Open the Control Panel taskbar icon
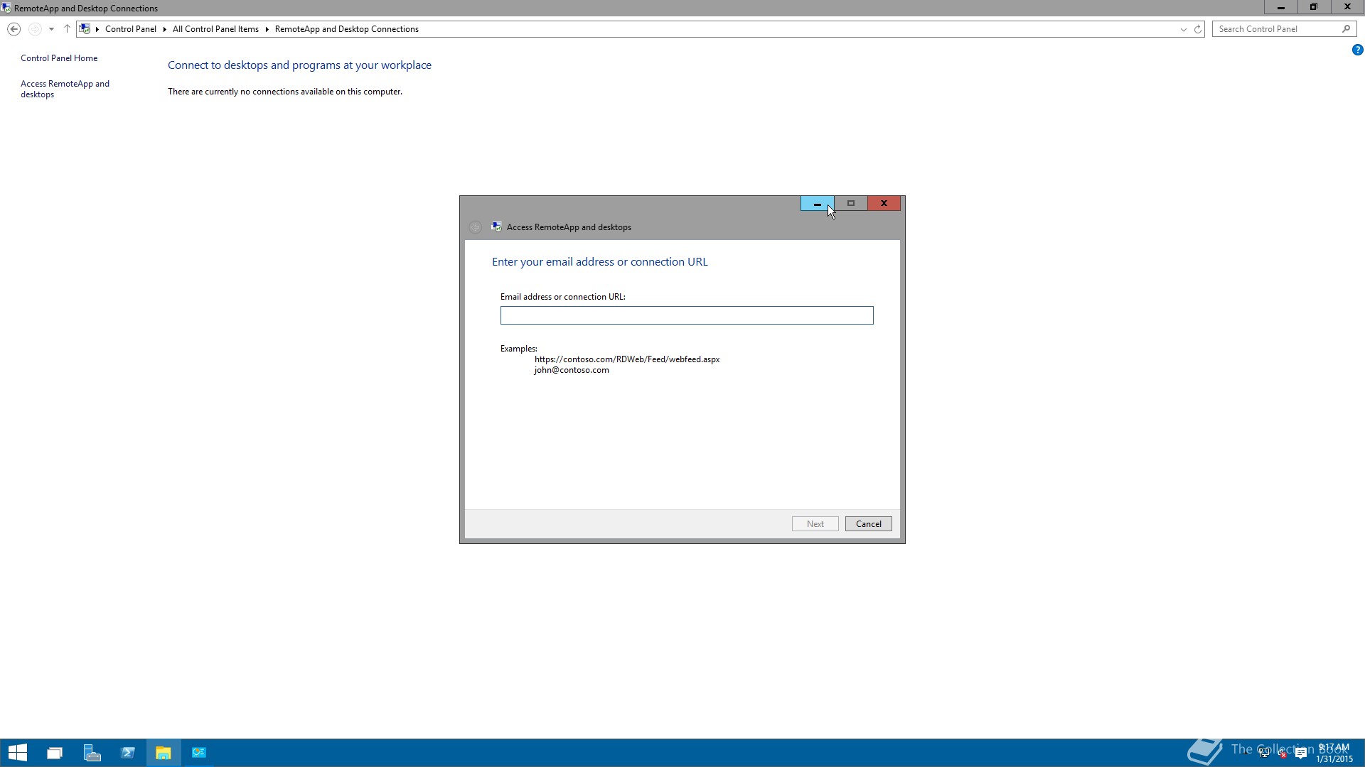 pyautogui.click(x=199, y=753)
